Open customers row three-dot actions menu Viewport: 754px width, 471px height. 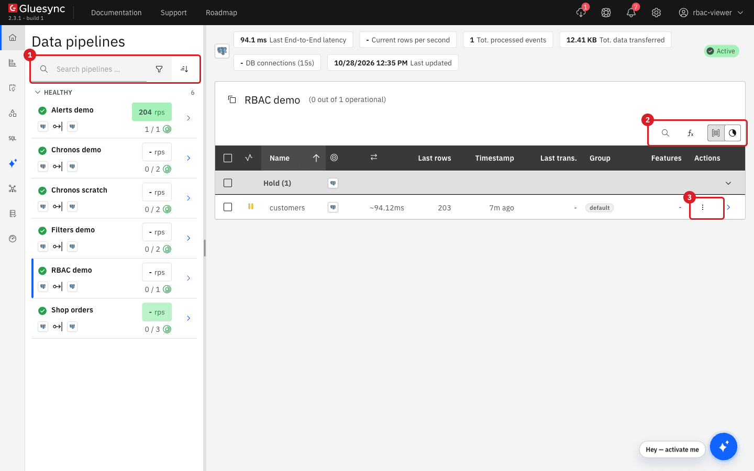coord(703,207)
